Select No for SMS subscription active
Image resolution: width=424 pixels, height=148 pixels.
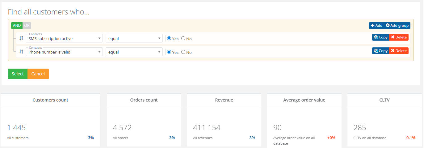point(183,39)
